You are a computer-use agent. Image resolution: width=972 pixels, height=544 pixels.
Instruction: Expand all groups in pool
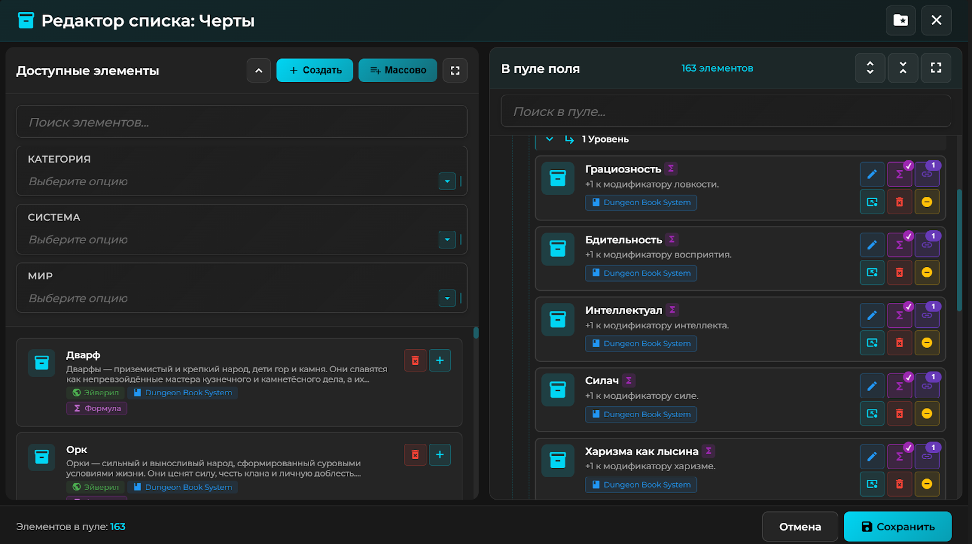pos(870,68)
